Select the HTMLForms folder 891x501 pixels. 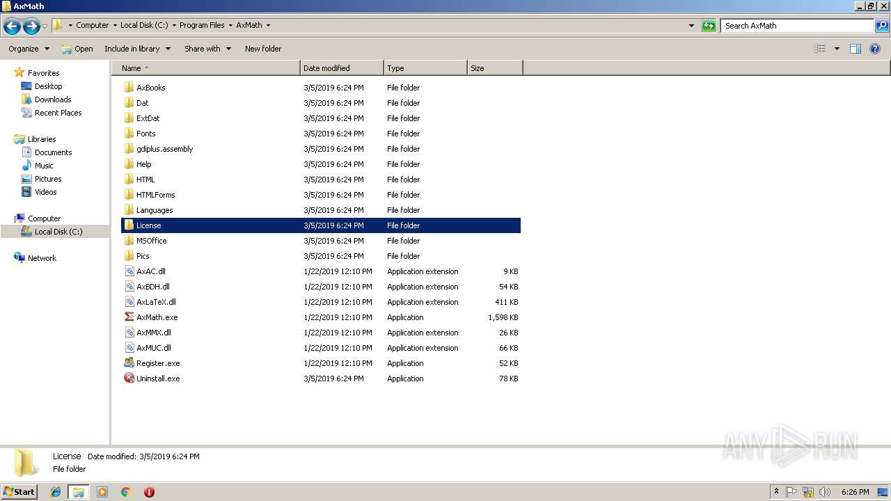321,195
